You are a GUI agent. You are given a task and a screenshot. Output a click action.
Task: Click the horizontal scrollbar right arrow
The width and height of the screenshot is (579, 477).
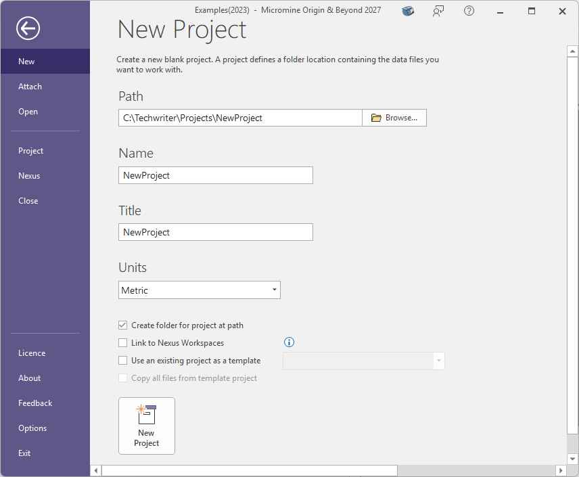561,470
